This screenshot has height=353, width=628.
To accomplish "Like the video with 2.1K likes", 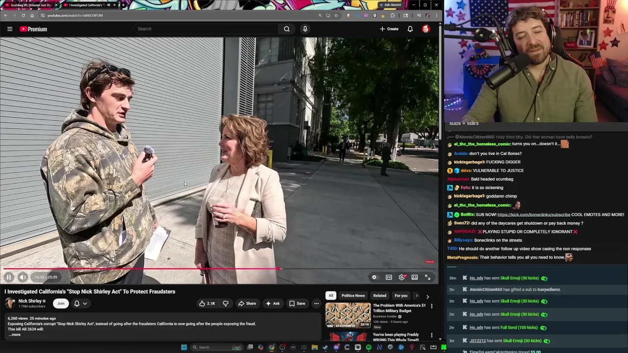I will point(207,303).
